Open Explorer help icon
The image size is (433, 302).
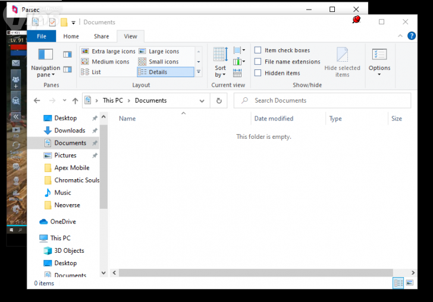(x=412, y=36)
